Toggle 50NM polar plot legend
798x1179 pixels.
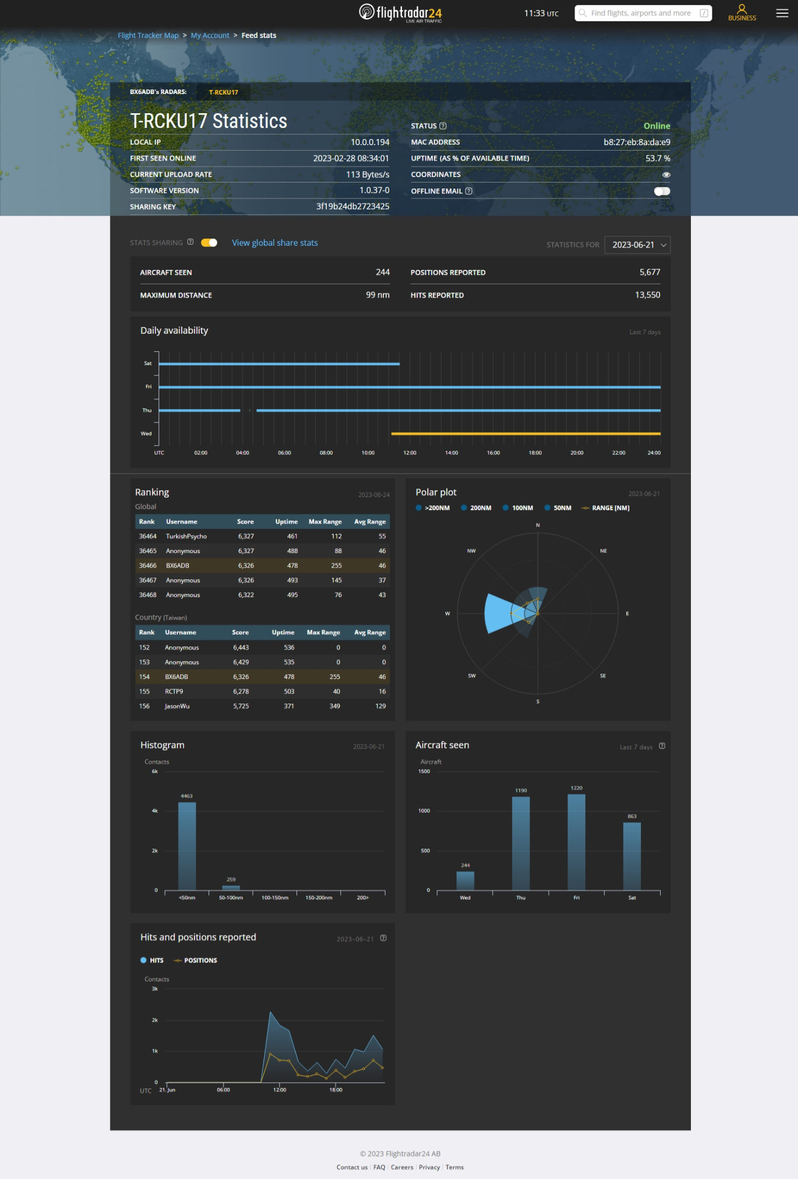[558, 508]
